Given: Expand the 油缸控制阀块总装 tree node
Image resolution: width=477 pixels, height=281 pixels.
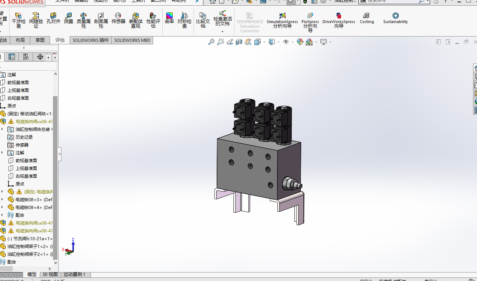Looking at the screenshot, I should (2, 129).
